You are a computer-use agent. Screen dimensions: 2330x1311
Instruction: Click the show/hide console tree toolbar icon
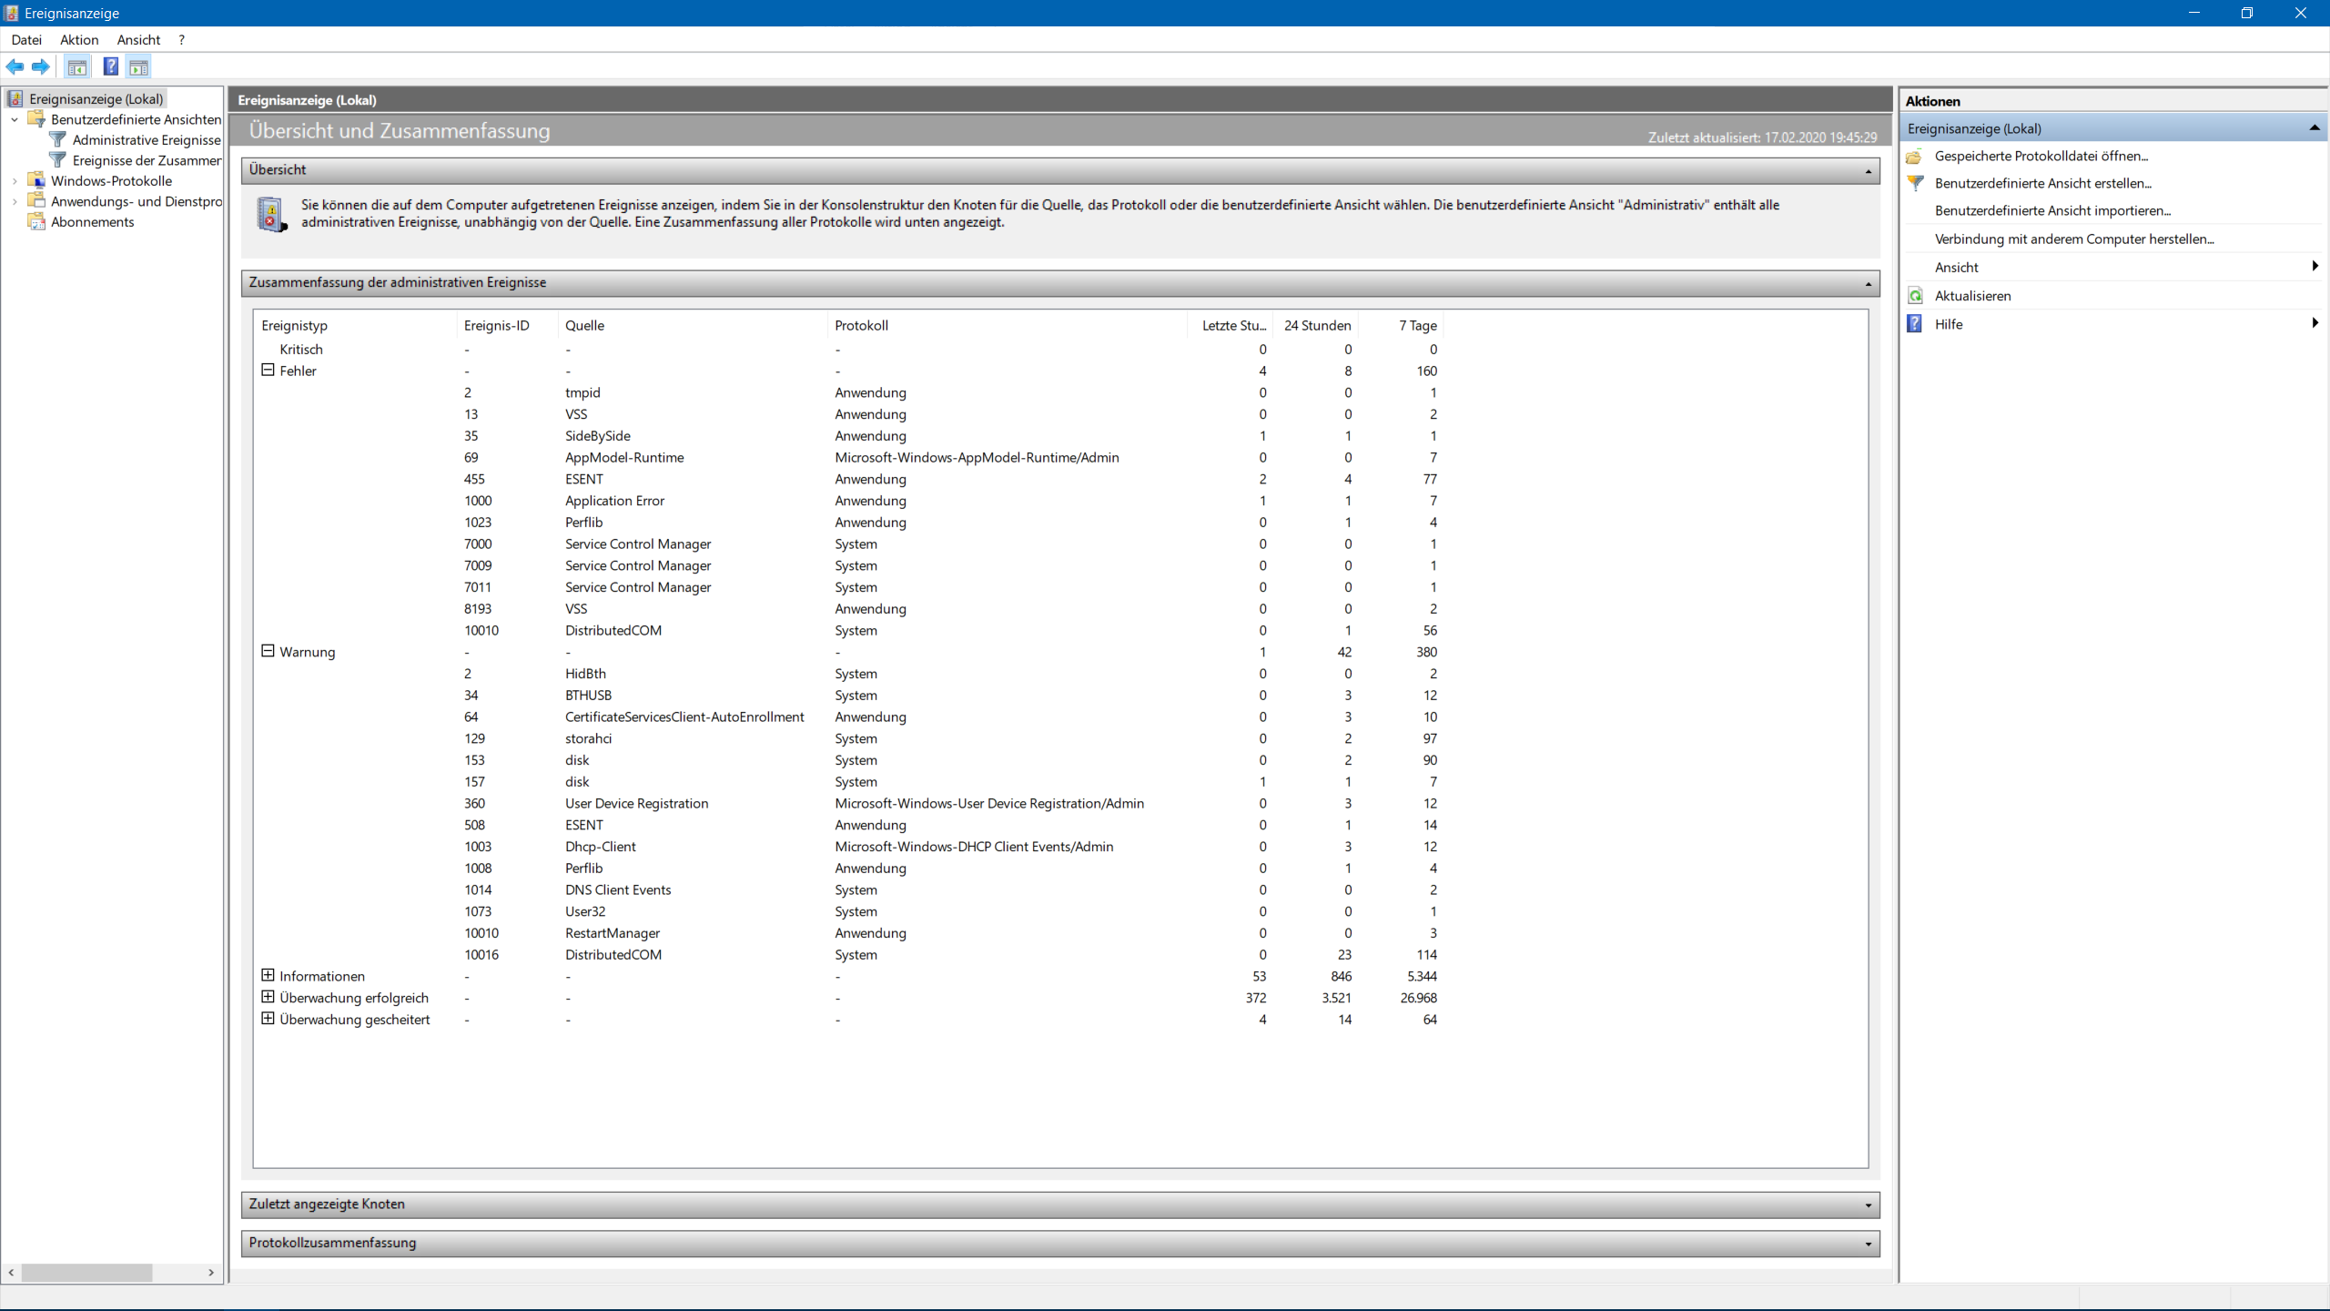pyautogui.click(x=77, y=66)
